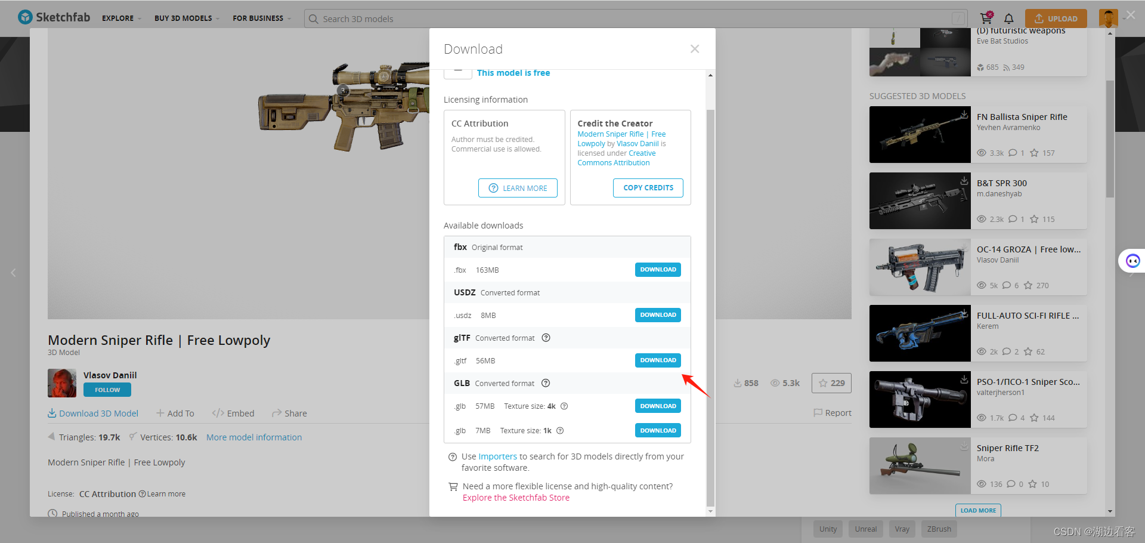Open glTF converted format help icon

[x=546, y=338]
